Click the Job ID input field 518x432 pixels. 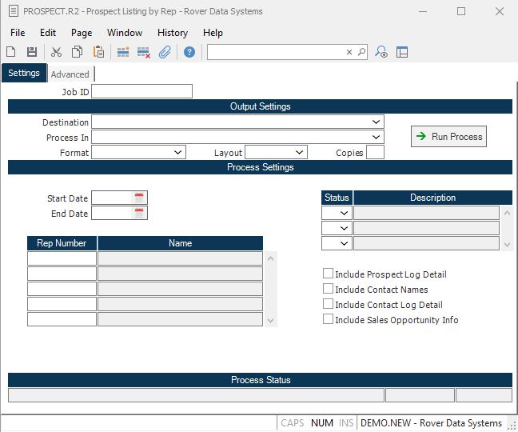point(142,92)
